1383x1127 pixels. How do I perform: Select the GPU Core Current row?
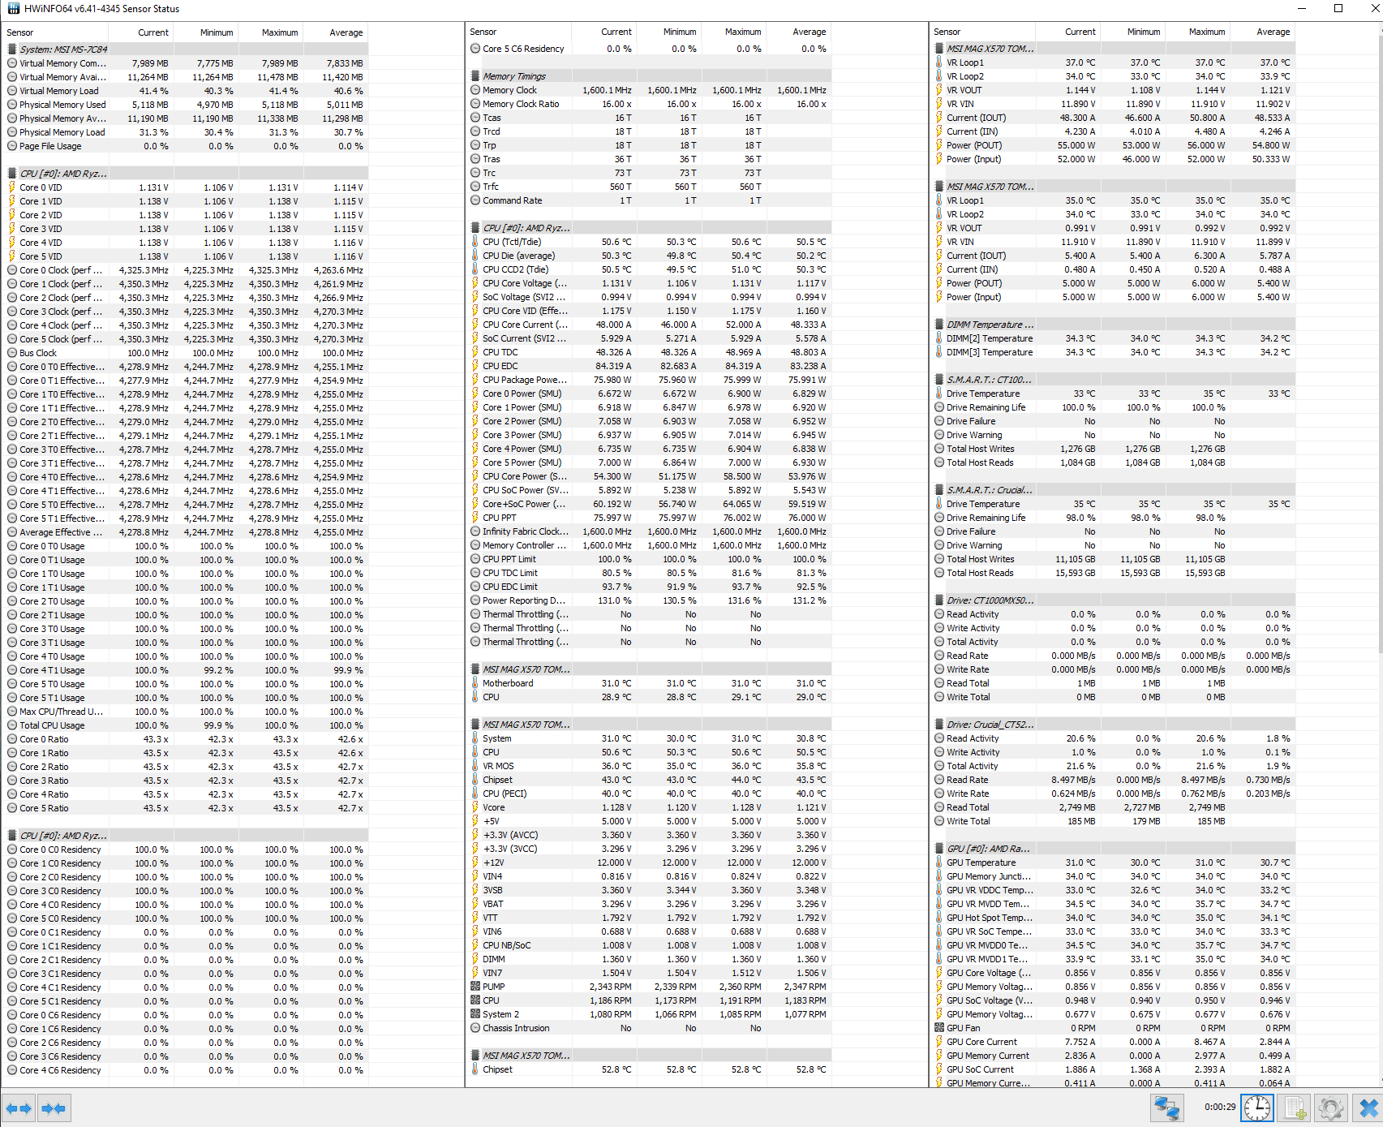click(x=1114, y=1042)
